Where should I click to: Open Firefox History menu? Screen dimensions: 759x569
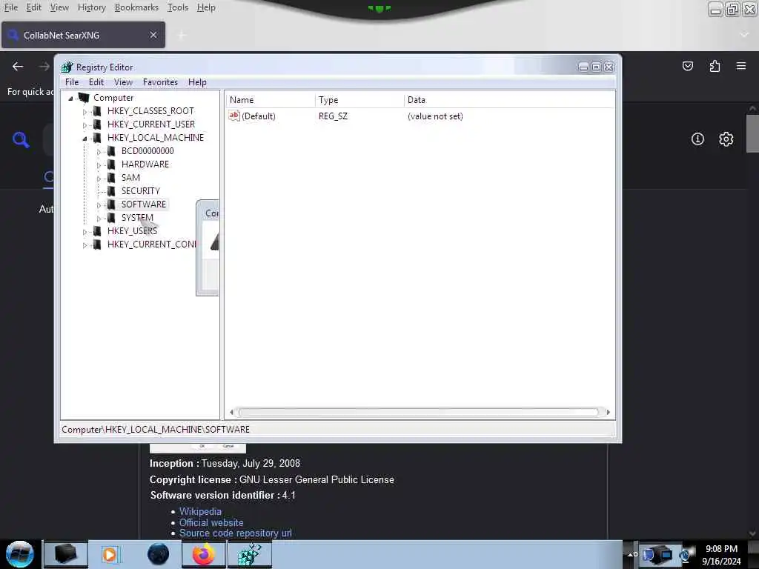(x=91, y=7)
